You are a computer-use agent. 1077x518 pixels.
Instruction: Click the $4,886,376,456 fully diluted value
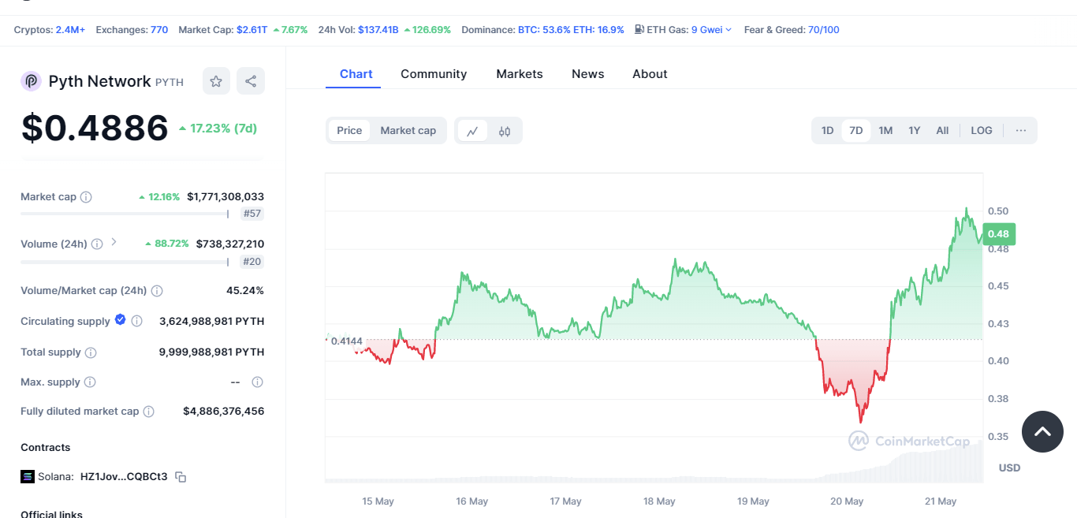pos(224,412)
